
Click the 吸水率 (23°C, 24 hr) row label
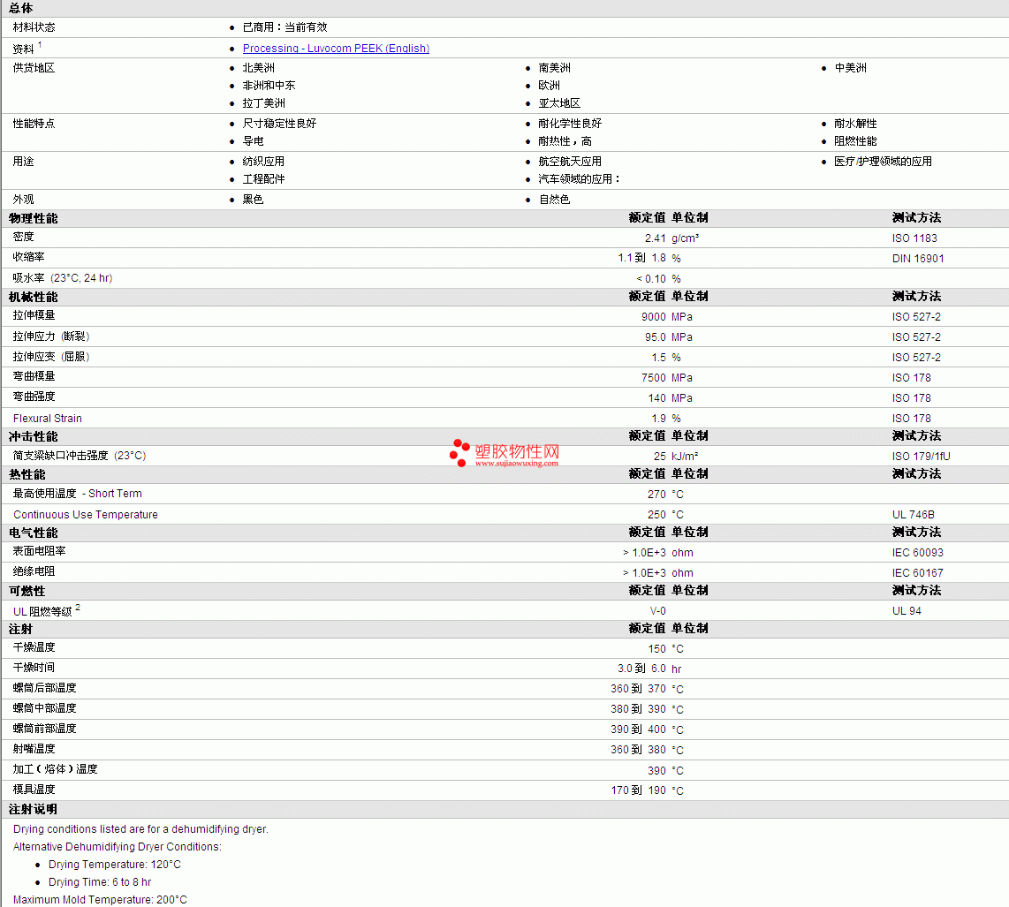(63, 278)
